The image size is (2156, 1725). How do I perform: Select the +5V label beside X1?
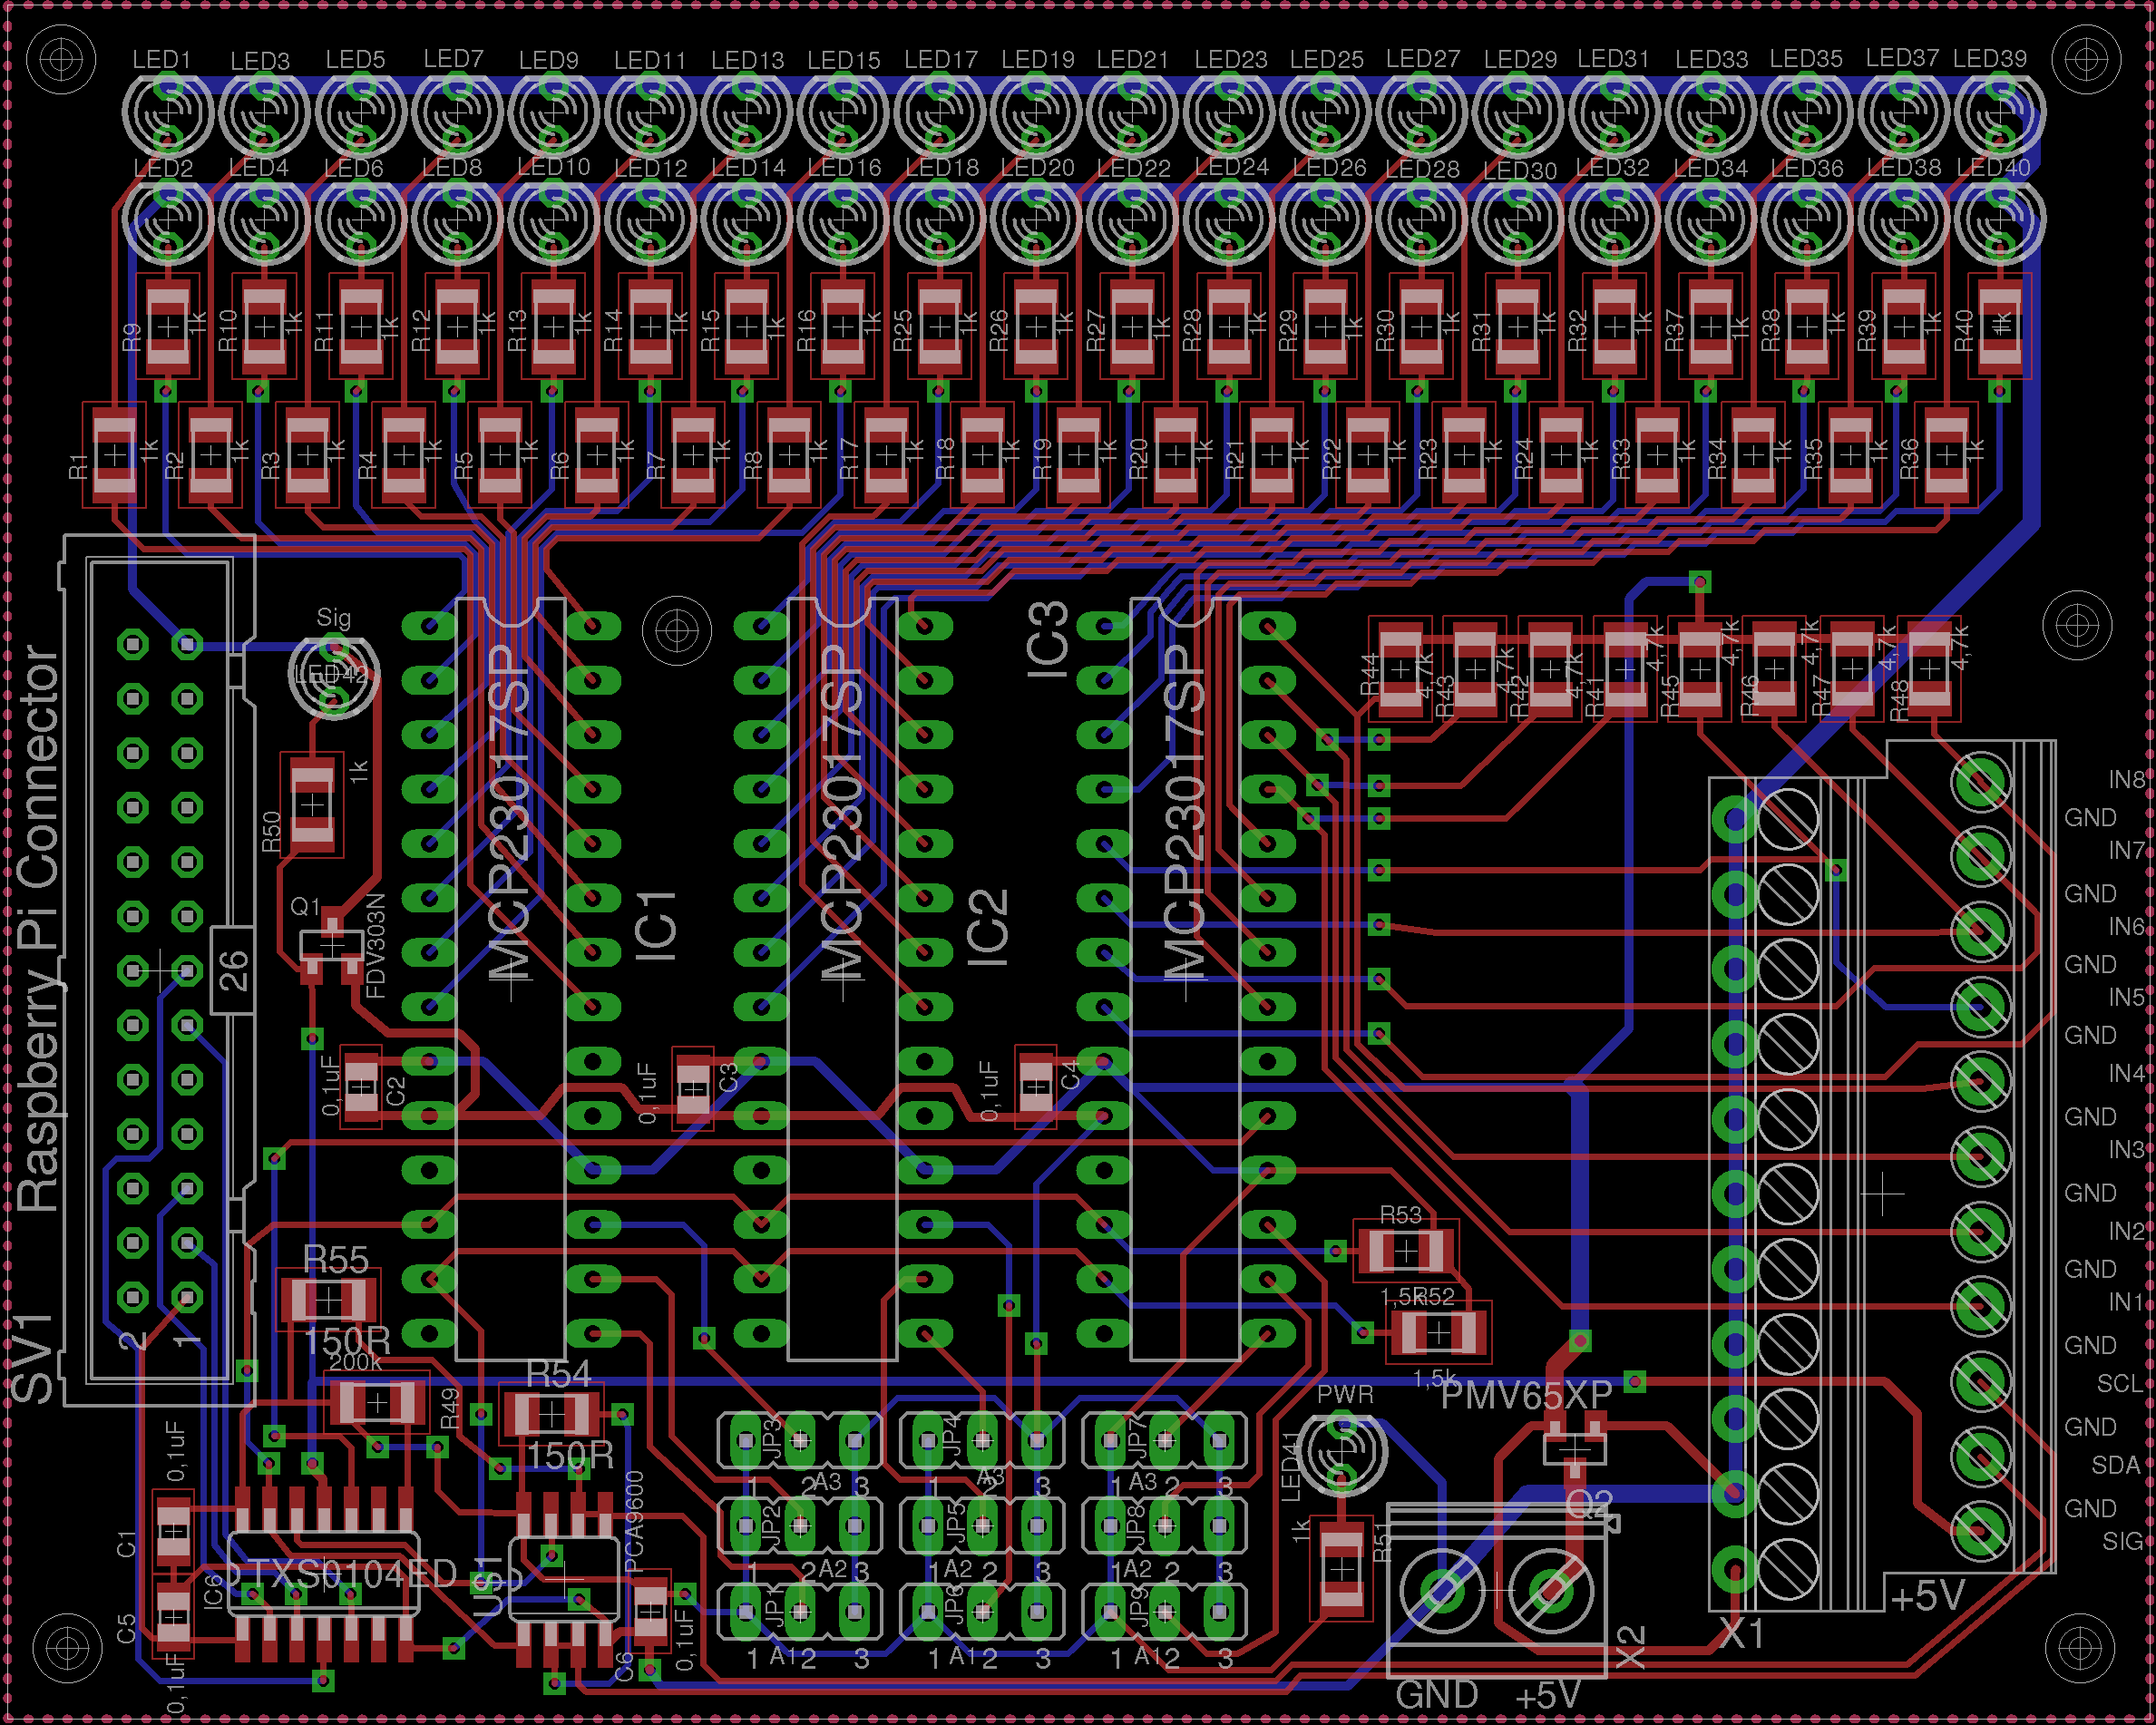pos(1927,1596)
